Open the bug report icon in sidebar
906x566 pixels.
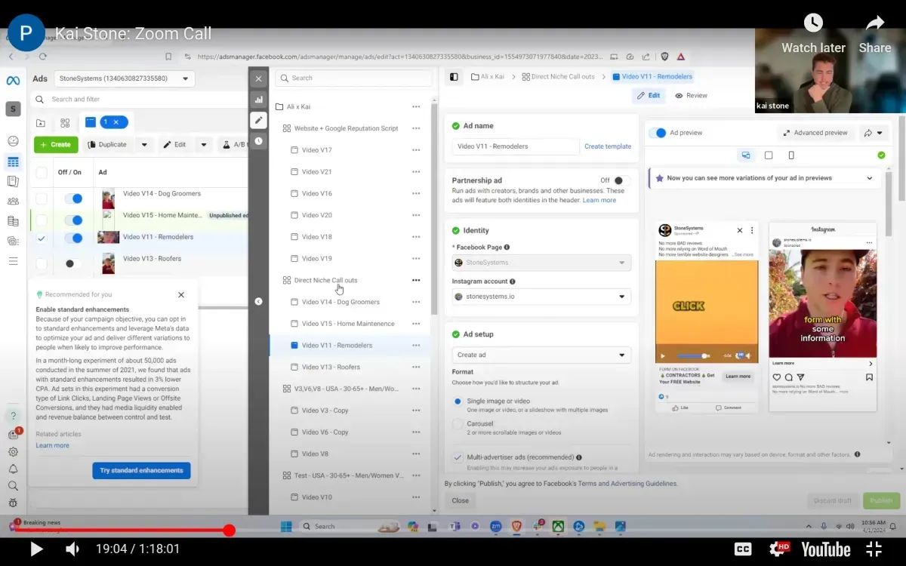(13, 503)
